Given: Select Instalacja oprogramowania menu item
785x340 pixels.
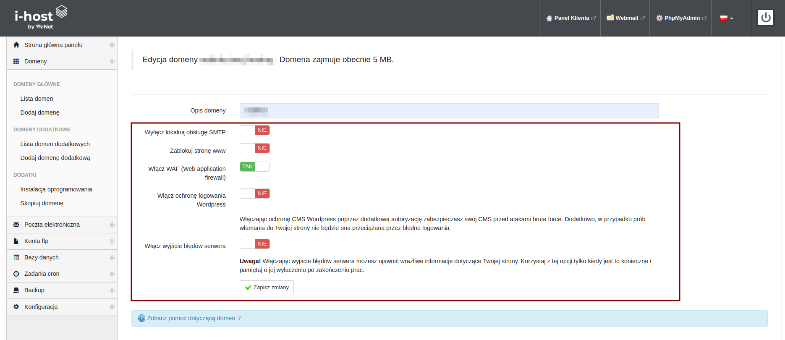Looking at the screenshot, I should (56, 189).
